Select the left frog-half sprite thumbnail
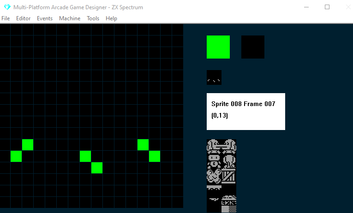The width and height of the screenshot is (353, 213). pyautogui.click(x=214, y=147)
